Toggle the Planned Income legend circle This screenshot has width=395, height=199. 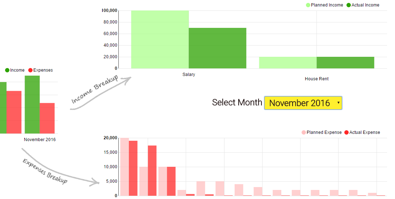tap(308, 5)
